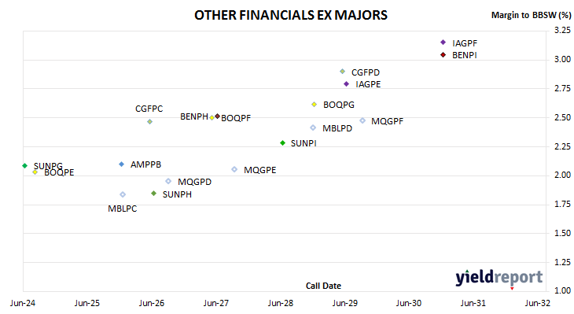
Task: Click the CGFPC data point marker
Action: click(149, 122)
